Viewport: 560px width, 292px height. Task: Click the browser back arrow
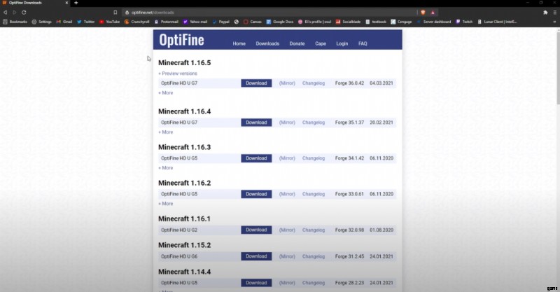5,13
